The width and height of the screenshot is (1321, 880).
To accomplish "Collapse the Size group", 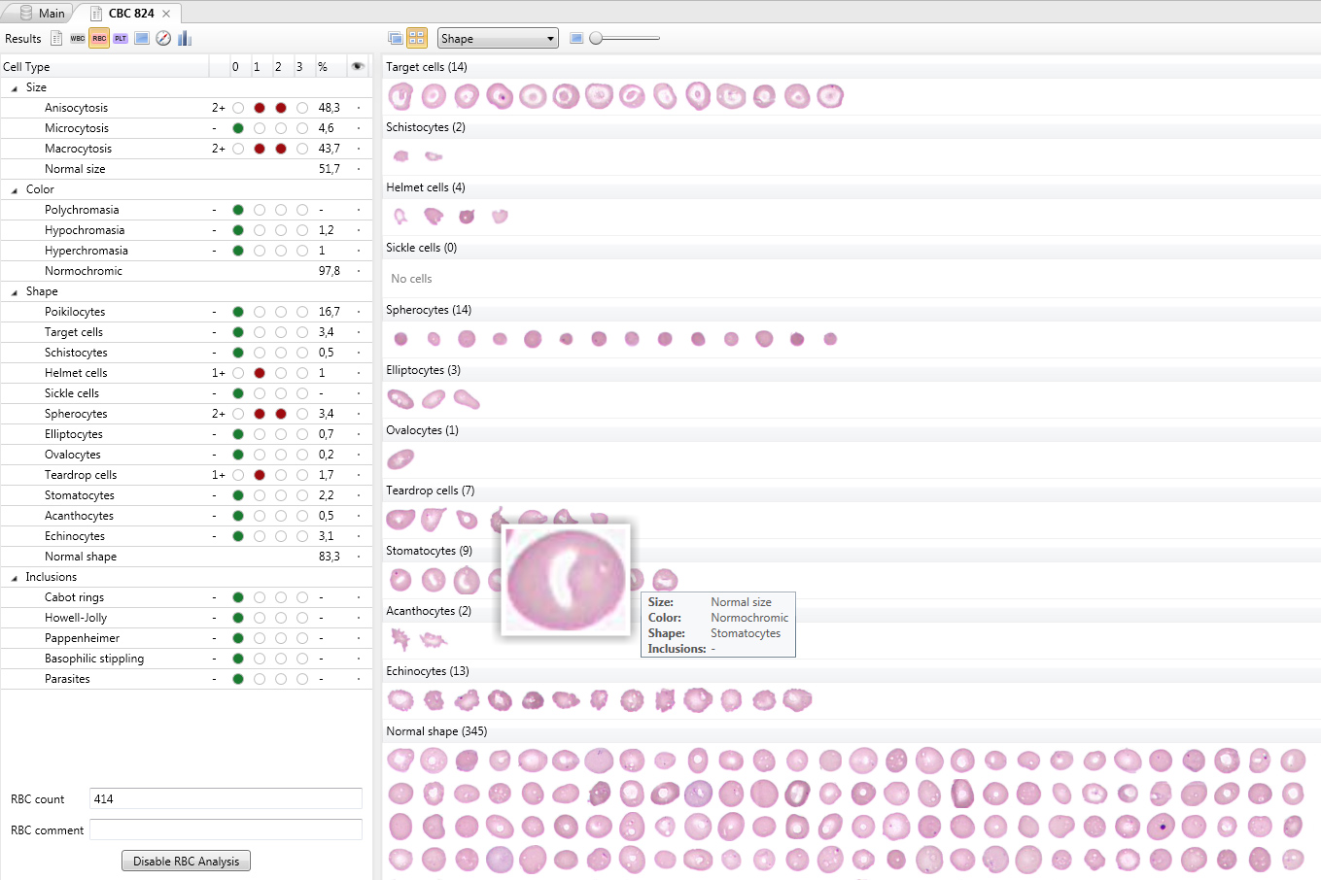I will 15,87.
